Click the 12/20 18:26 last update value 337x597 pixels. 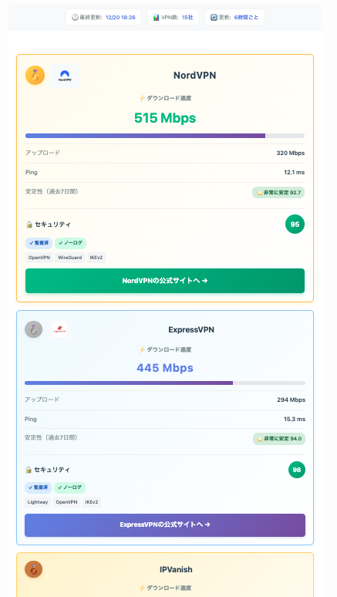click(120, 18)
